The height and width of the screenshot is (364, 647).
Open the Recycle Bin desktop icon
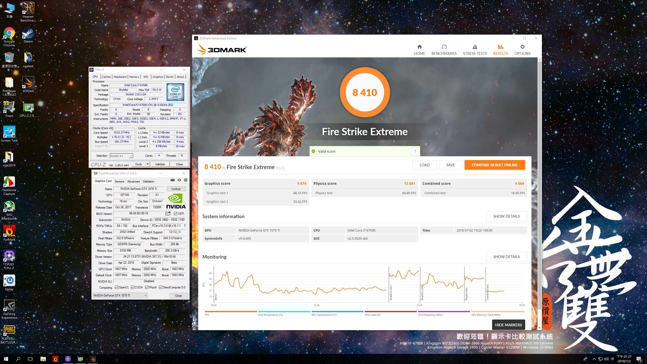pyautogui.click(x=9, y=60)
